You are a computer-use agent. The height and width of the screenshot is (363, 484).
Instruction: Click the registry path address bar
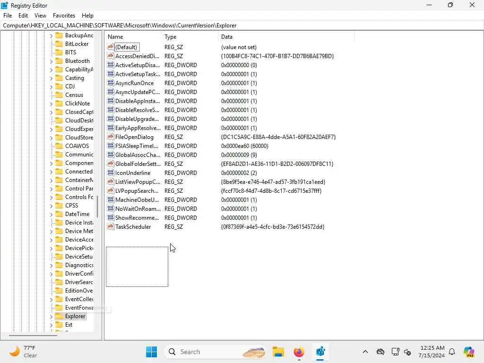coord(242,26)
